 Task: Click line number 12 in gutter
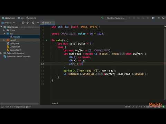point(43,64)
